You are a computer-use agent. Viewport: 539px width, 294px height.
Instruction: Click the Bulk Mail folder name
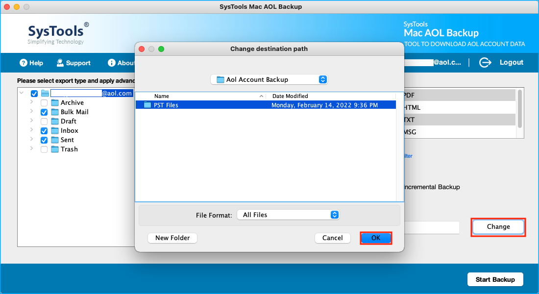[x=74, y=112]
